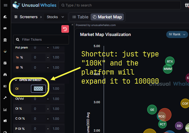189x133 pixels.
Task: Switch to the Table view tab
Action: click(80, 17)
